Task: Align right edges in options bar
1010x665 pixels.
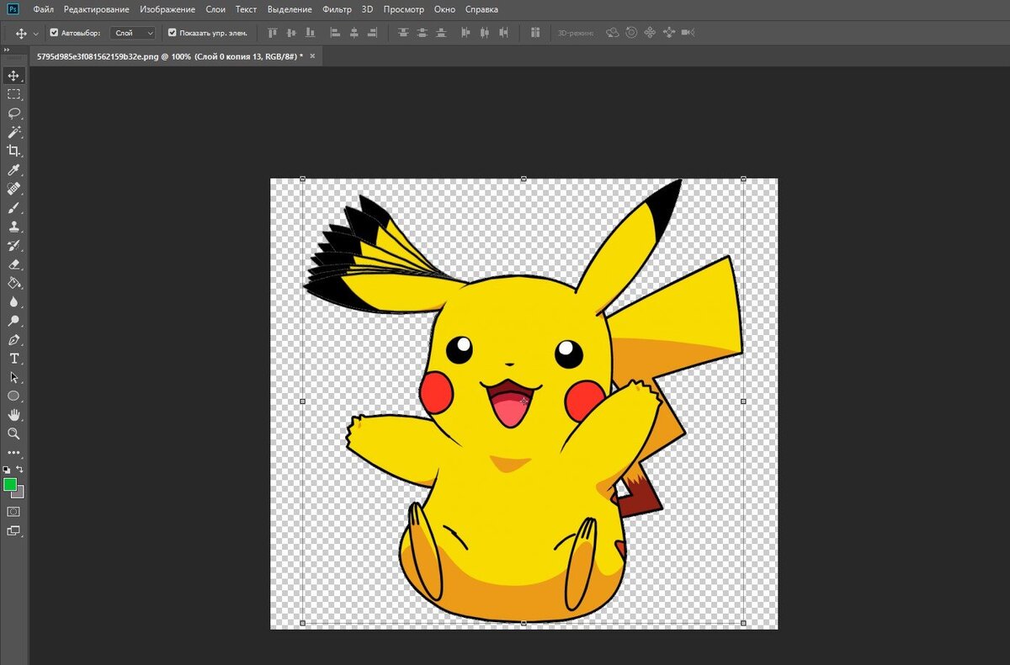Action: pyautogui.click(x=374, y=33)
